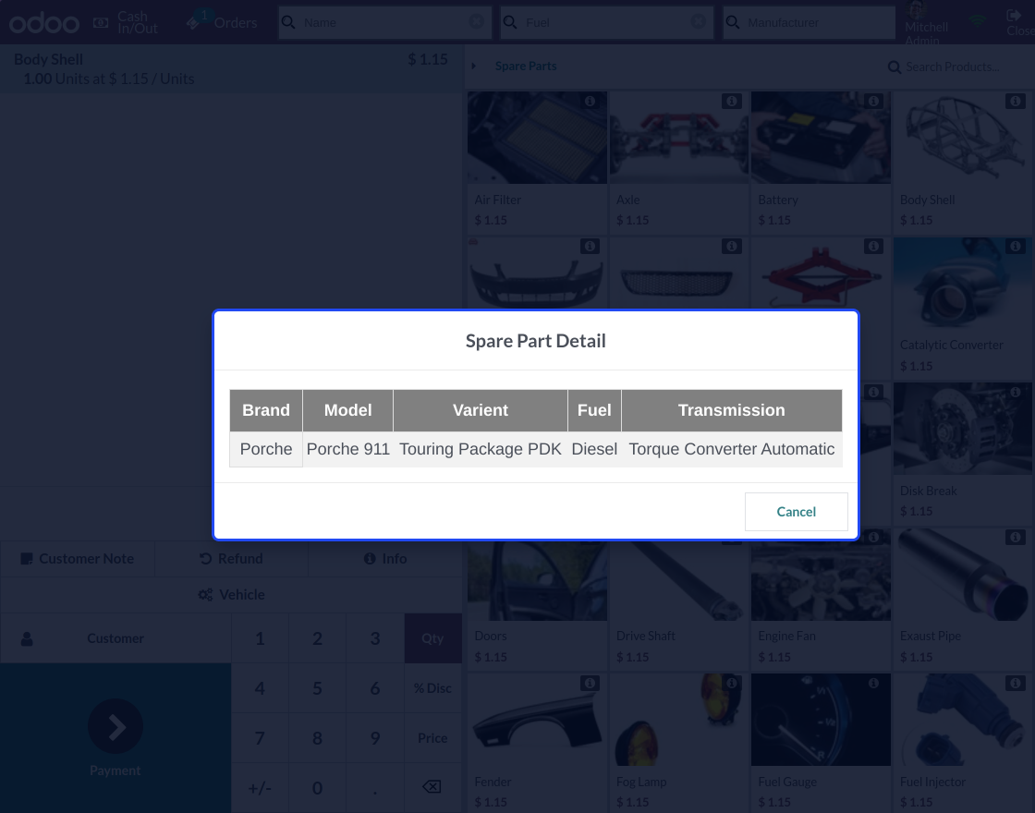This screenshot has height=813, width=1035.
Task: Select the Transmission column header
Action: 731,410
